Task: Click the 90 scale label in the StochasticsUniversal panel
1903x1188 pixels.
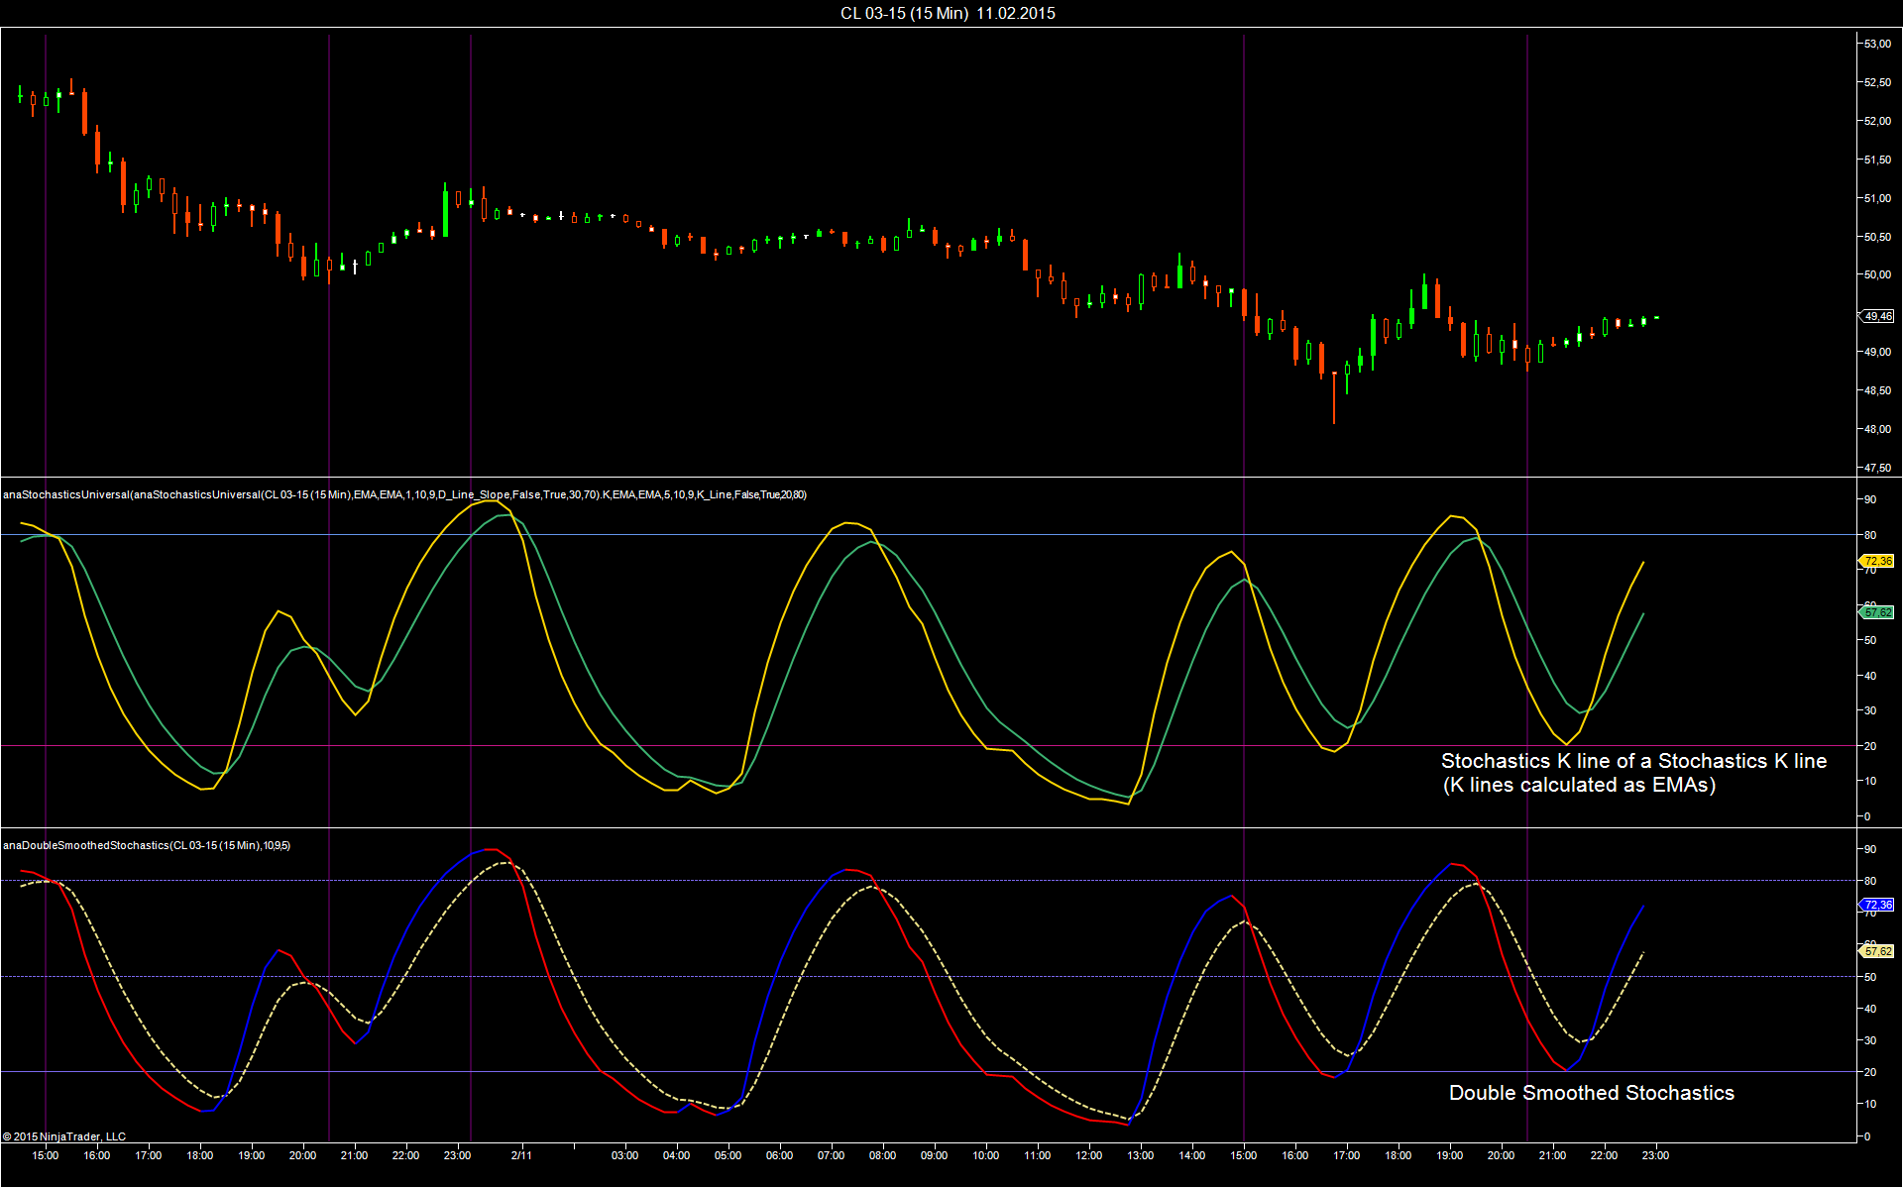Action: [x=1870, y=499]
